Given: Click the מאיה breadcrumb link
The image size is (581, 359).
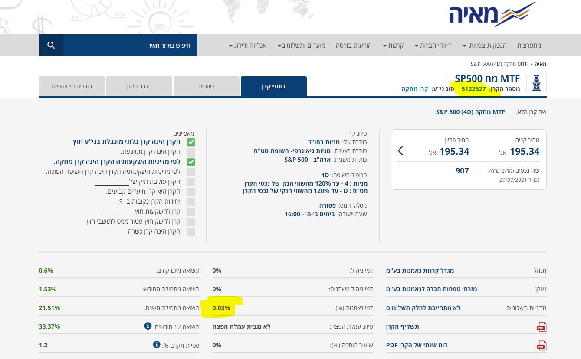Looking at the screenshot, I should 541,64.
